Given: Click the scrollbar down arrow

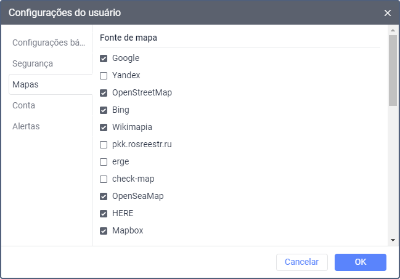Looking at the screenshot, I should [393, 240].
